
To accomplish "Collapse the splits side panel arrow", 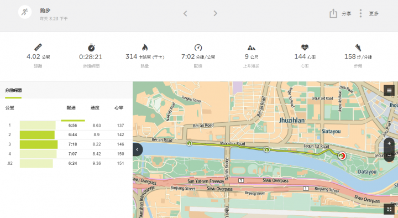I will tap(137, 149).
